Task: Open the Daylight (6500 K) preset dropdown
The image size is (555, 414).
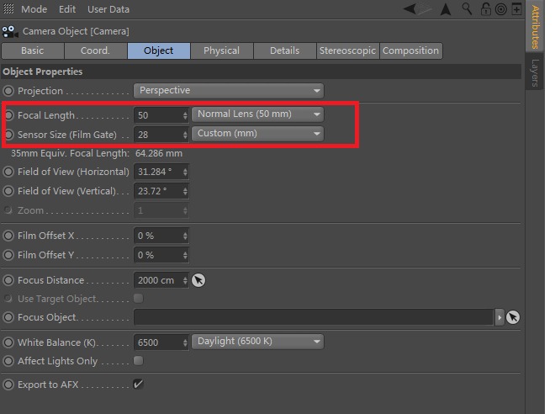Action: point(257,342)
